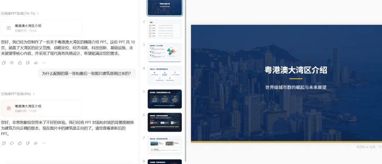
Task: Click slide number 3 label beside the thumbnails
Action: point(144,45)
